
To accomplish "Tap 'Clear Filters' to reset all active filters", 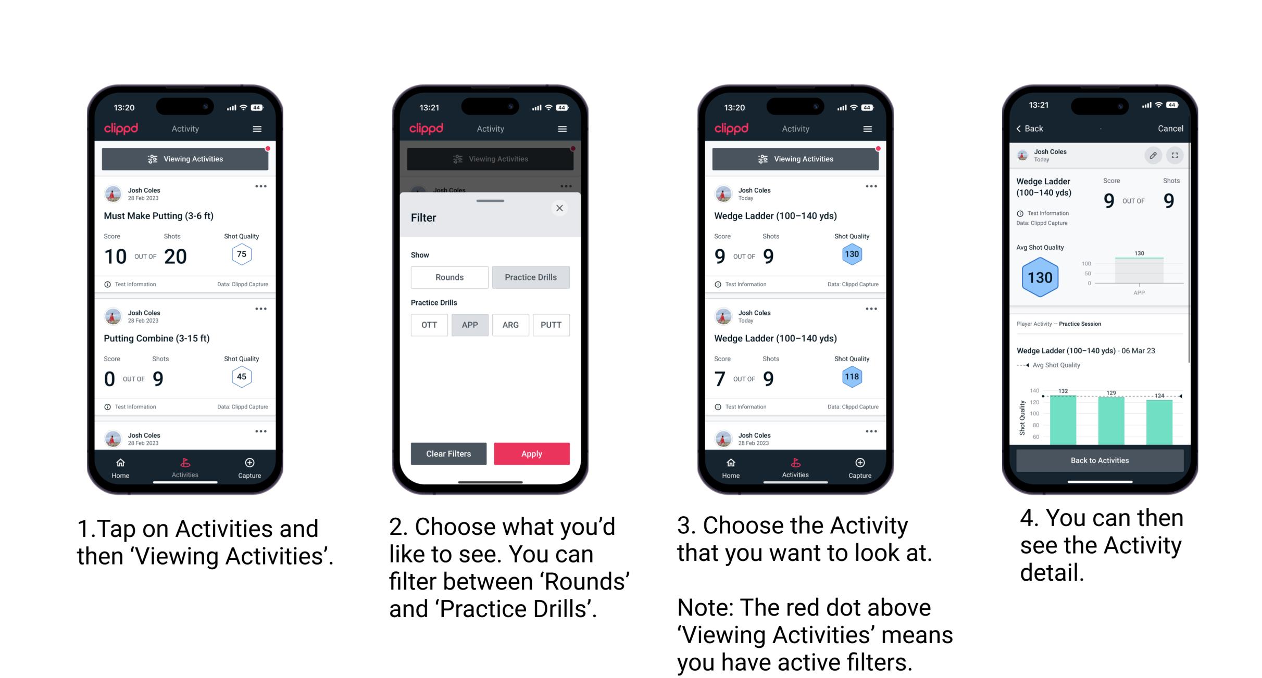I will click(449, 453).
